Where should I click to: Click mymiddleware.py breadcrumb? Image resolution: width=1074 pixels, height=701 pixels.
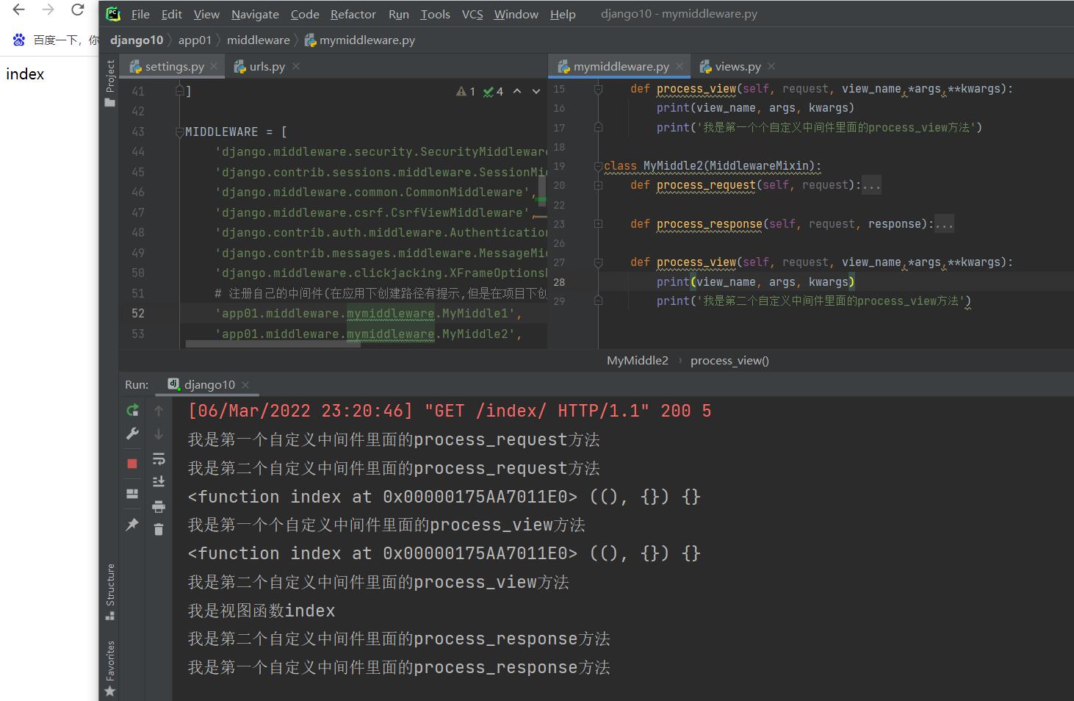(360, 40)
